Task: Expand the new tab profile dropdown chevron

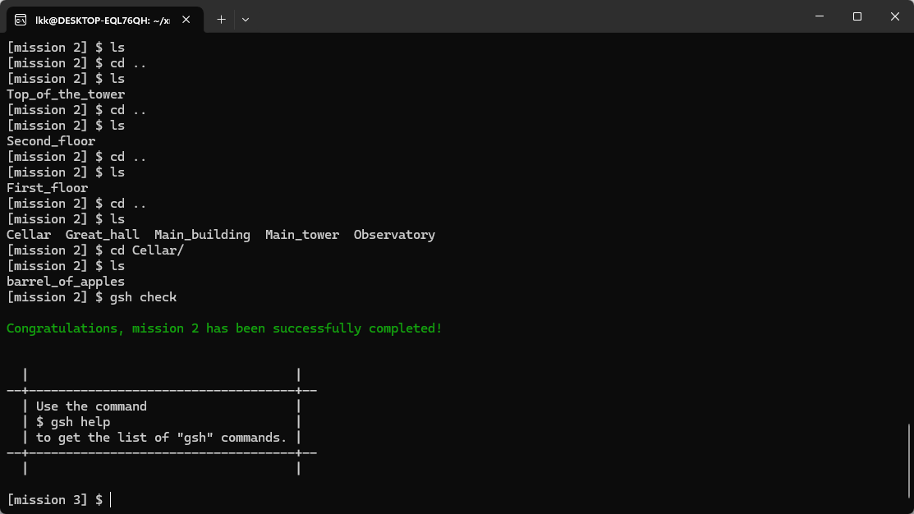Action: [246, 19]
